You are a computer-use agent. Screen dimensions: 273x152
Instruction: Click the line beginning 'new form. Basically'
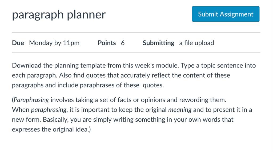(123, 120)
